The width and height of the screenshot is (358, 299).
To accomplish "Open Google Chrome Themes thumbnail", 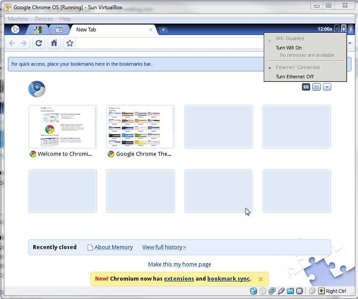I will pos(141,127).
